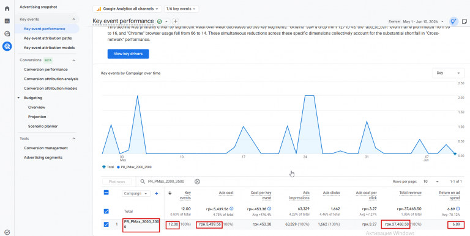Click the Plot rows button
The width and height of the screenshot is (470, 236).
coord(117,182)
